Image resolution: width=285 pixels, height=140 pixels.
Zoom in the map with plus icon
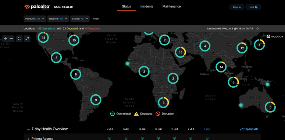5,39
